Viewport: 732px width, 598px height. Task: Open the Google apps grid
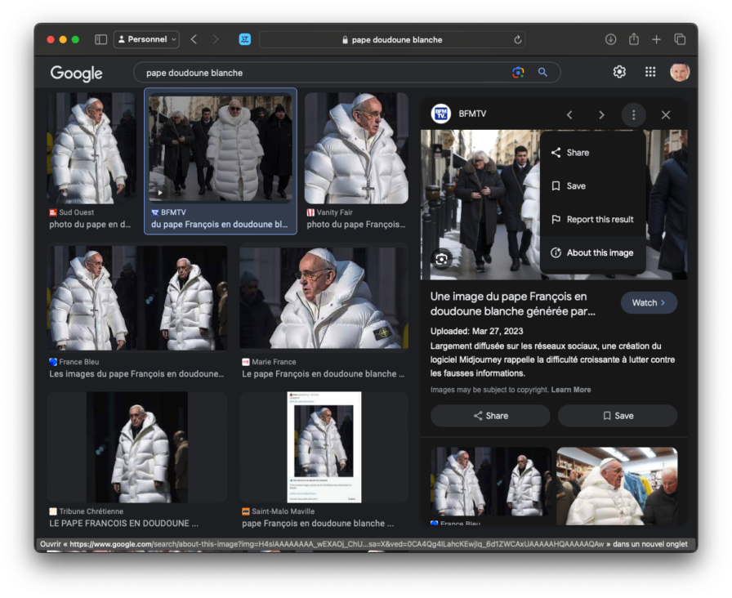[x=650, y=72]
